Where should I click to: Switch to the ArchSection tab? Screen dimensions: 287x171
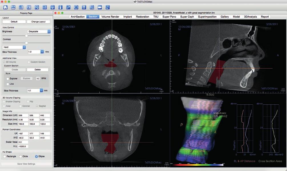pos(78,17)
